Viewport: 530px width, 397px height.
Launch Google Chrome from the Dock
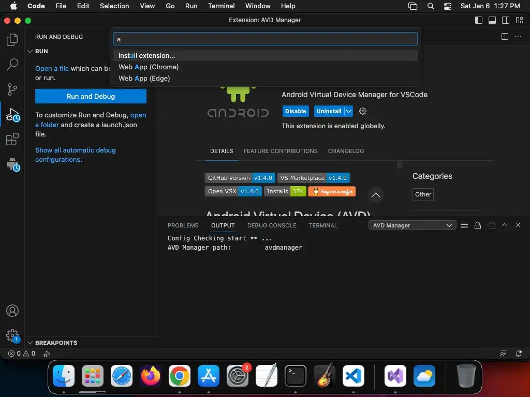point(180,376)
